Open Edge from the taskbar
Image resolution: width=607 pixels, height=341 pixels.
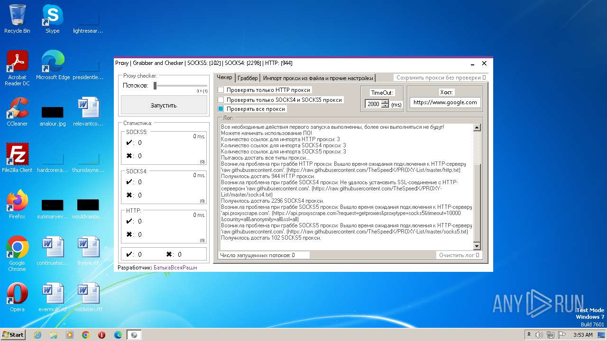pos(118,335)
